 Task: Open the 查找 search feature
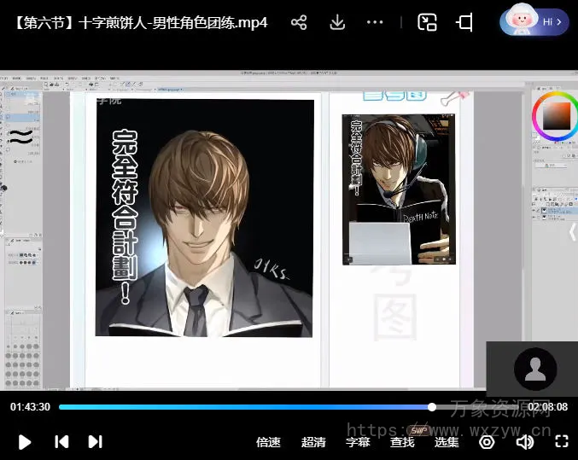click(402, 442)
